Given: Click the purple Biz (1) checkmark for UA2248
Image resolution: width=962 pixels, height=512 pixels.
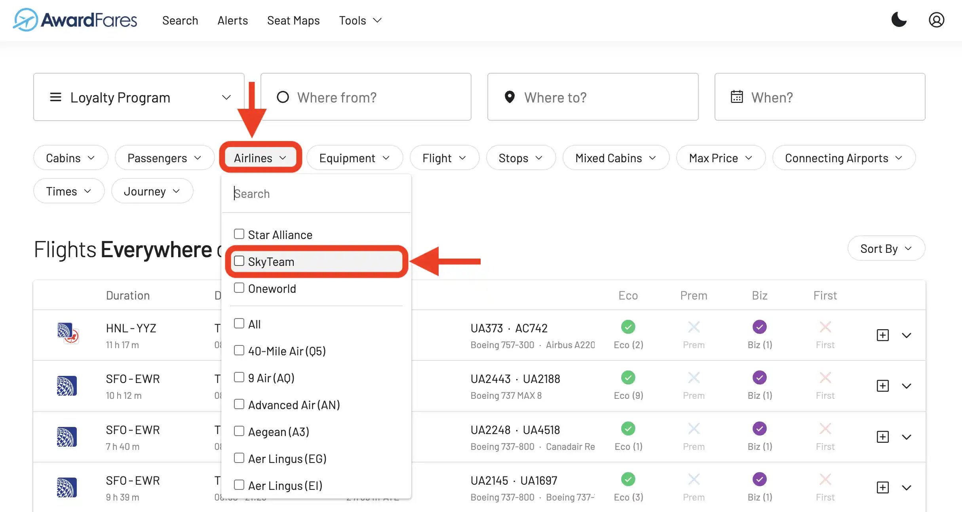Looking at the screenshot, I should [759, 429].
